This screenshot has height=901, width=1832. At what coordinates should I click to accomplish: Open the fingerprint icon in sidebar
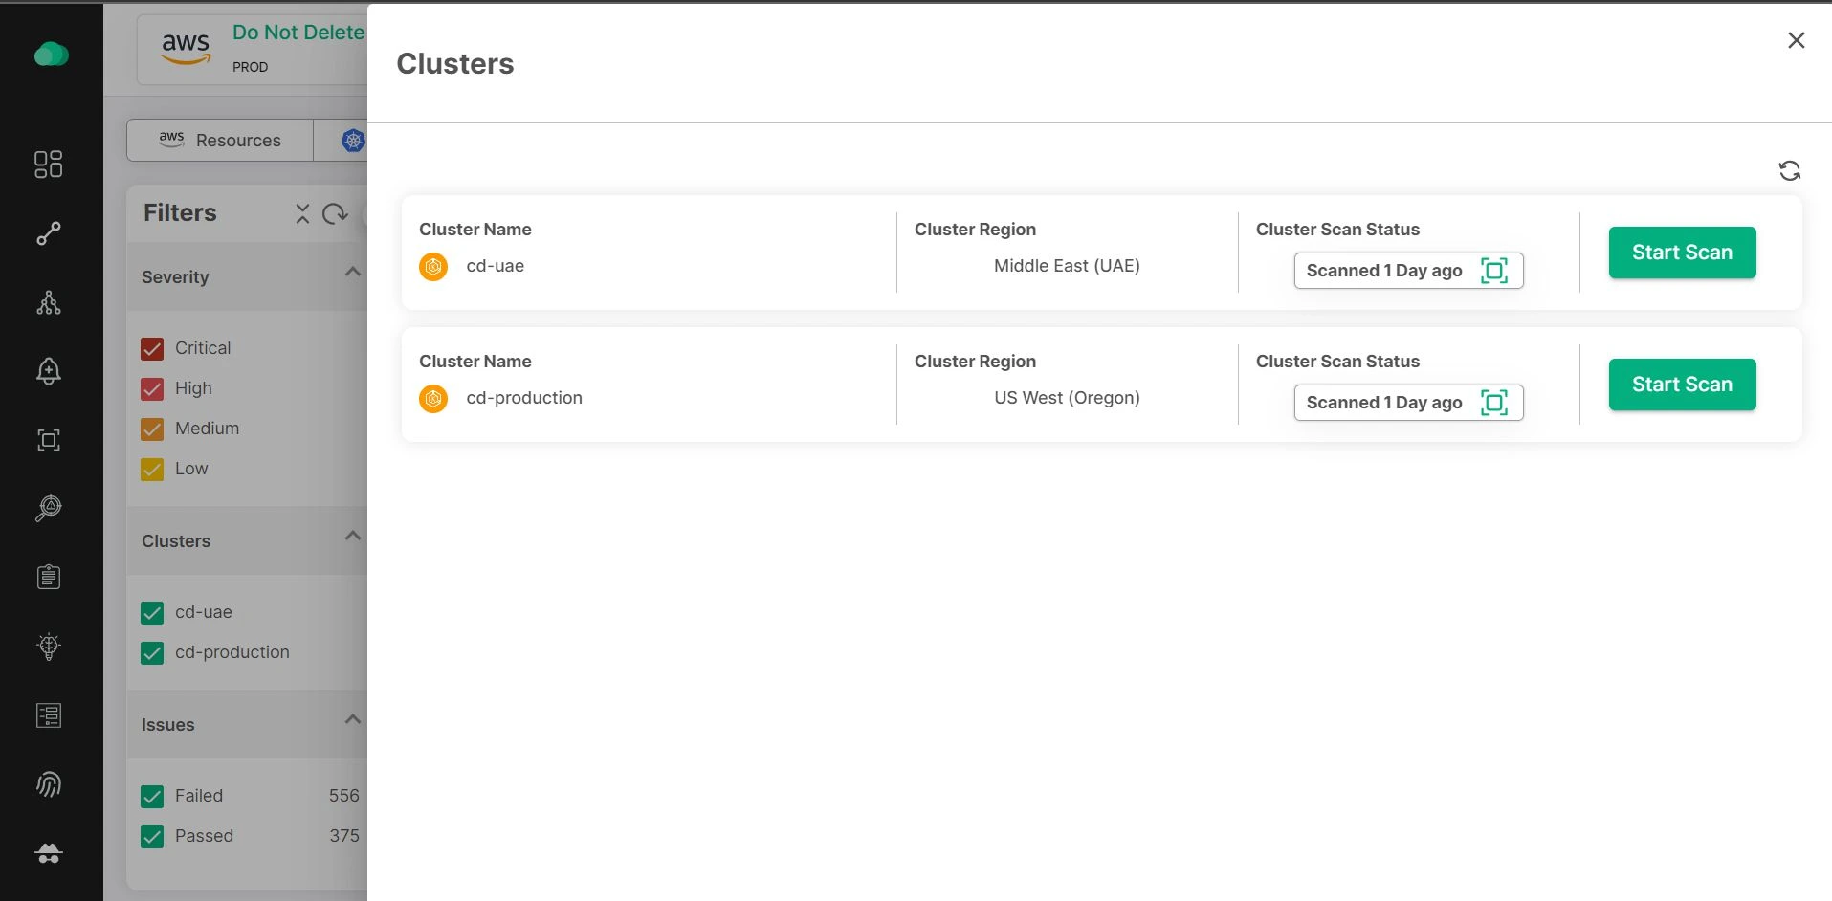coord(49,784)
